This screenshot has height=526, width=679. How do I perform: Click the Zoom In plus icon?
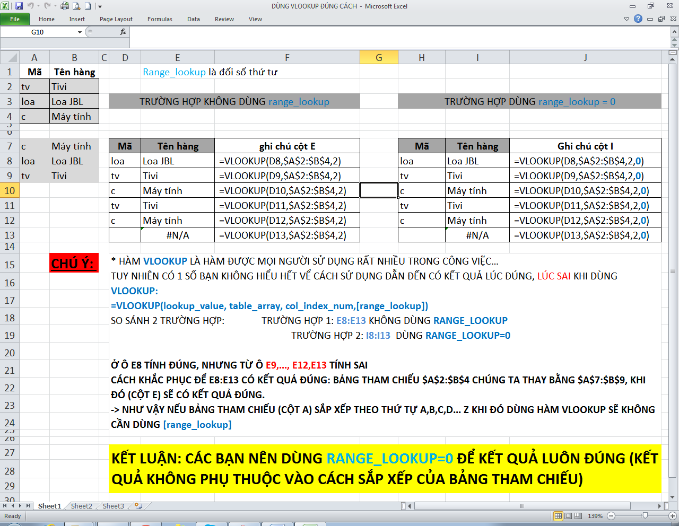(673, 516)
